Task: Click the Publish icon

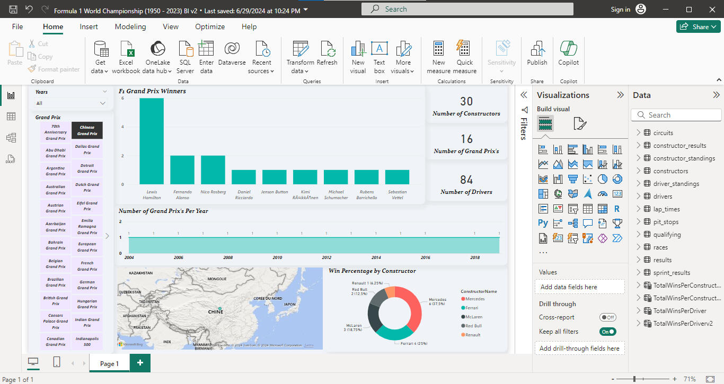Action: [x=537, y=49]
